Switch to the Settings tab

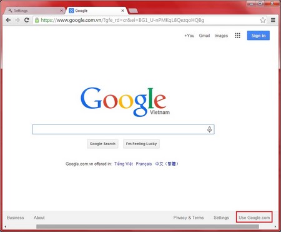tap(34, 11)
